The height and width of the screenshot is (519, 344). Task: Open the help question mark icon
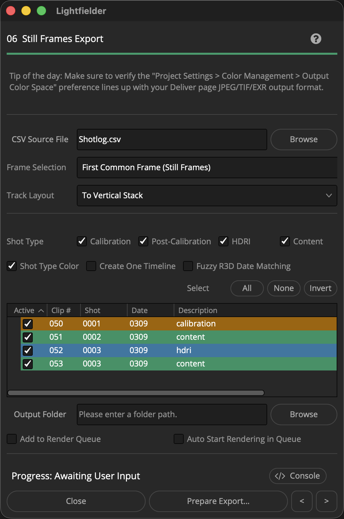[316, 39]
